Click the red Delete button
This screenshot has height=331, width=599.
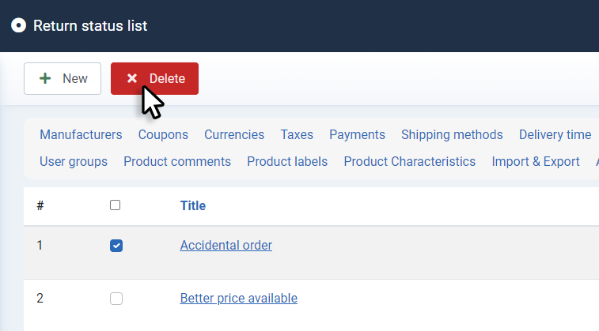point(155,78)
